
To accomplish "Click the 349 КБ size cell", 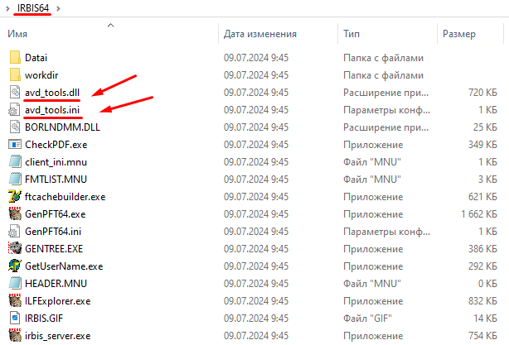I will [482, 145].
